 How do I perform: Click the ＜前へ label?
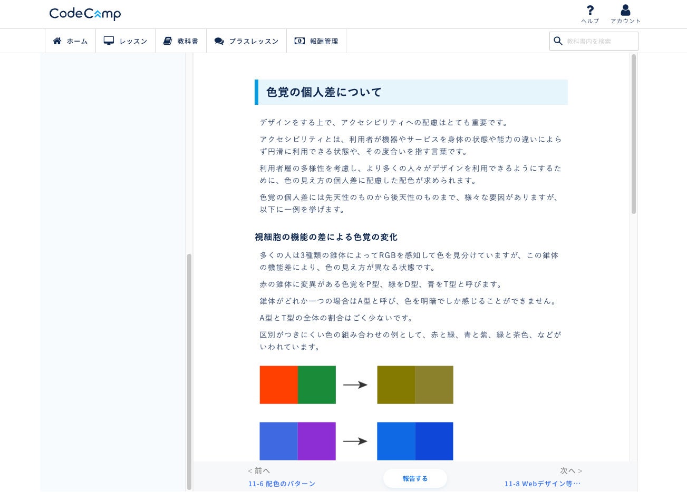(258, 470)
